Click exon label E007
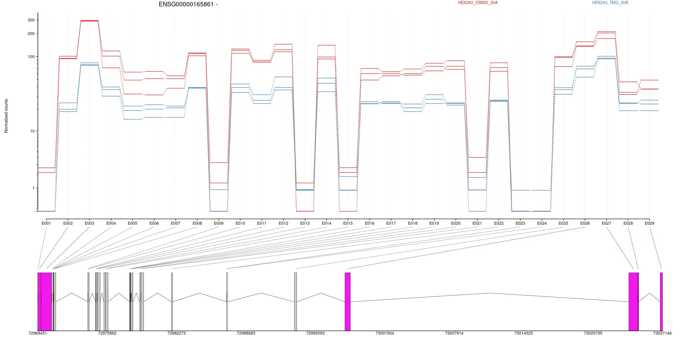 (176, 223)
